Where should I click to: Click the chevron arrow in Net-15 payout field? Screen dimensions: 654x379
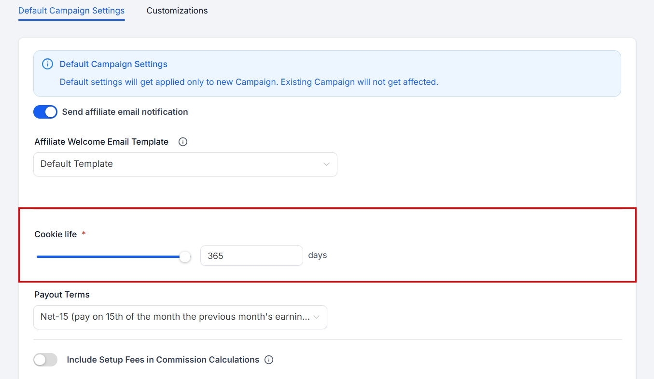click(x=317, y=317)
